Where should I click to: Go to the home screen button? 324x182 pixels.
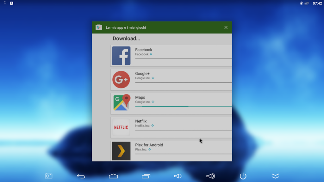click(114, 176)
